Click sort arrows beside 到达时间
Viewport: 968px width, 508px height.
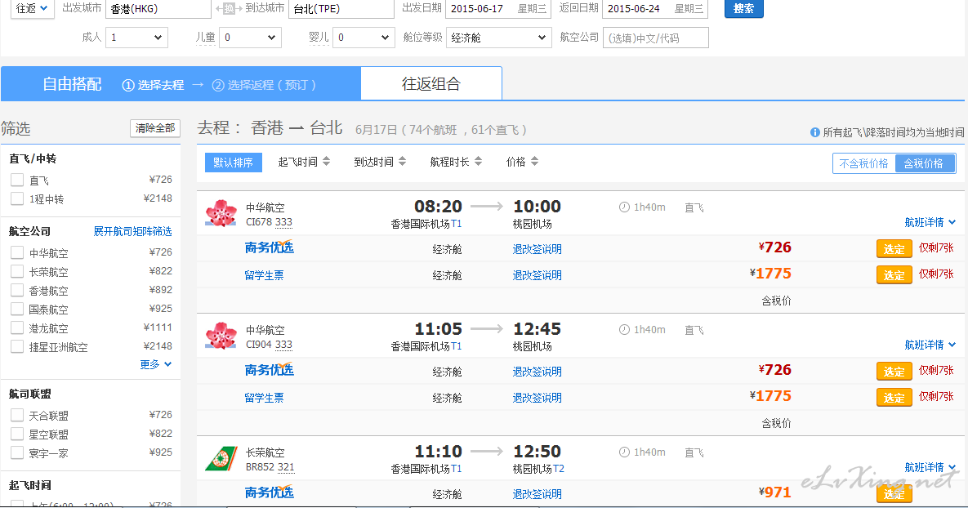[403, 162]
